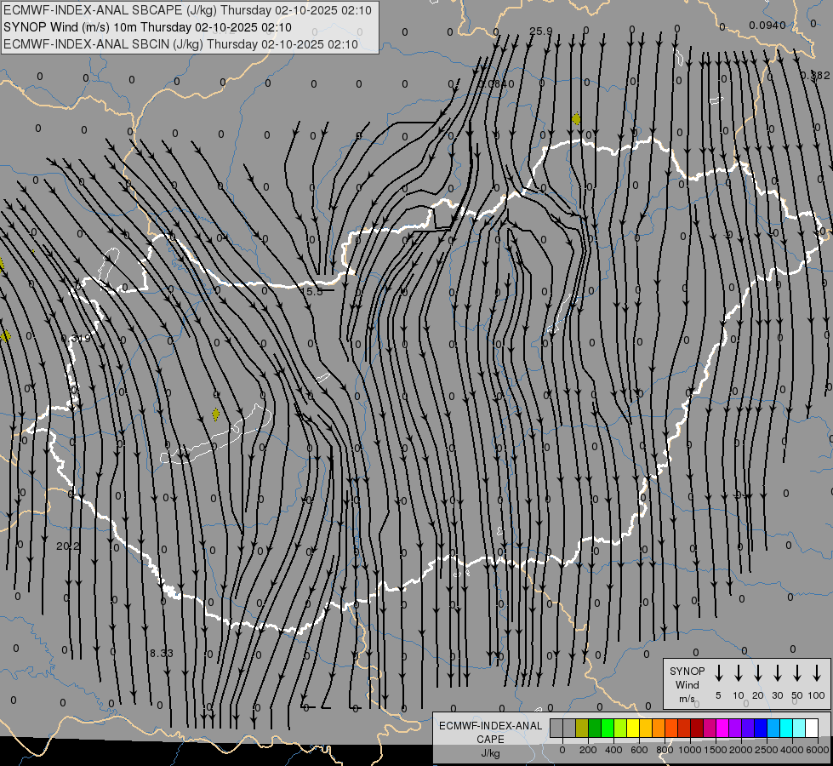The image size is (833, 766).
Task: Select the cyan swatch left of the 4000 tick
Action: pos(787,728)
